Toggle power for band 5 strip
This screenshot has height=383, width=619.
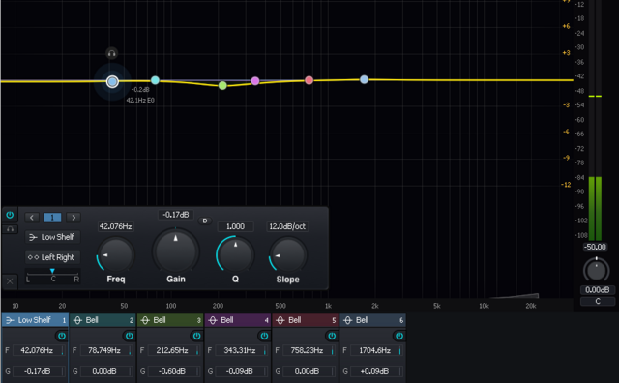[x=332, y=336]
